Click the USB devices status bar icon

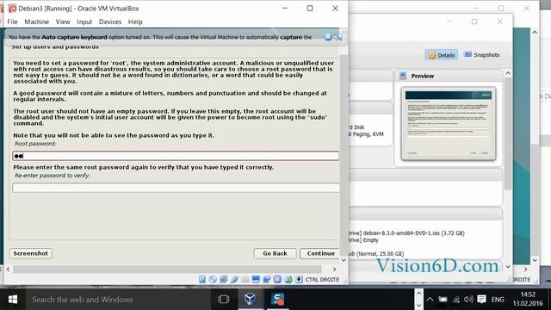(x=234, y=279)
